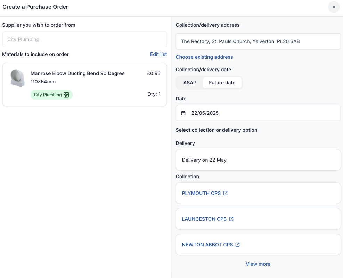The width and height of the screenshot is (343, 278).
Task: Expand collection list with View more
Action: point(258,264)
